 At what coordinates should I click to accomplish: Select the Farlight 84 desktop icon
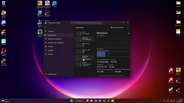[40, 13]
